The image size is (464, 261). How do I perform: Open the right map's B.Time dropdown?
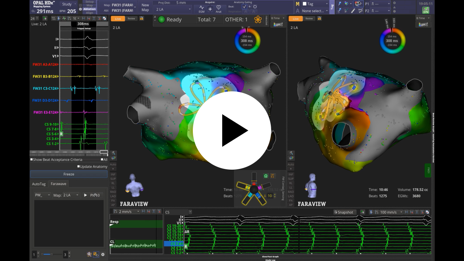(423, 18)
